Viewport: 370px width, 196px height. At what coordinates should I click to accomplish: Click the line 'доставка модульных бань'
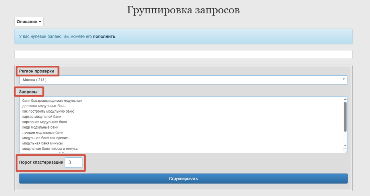tap(44, 106)
